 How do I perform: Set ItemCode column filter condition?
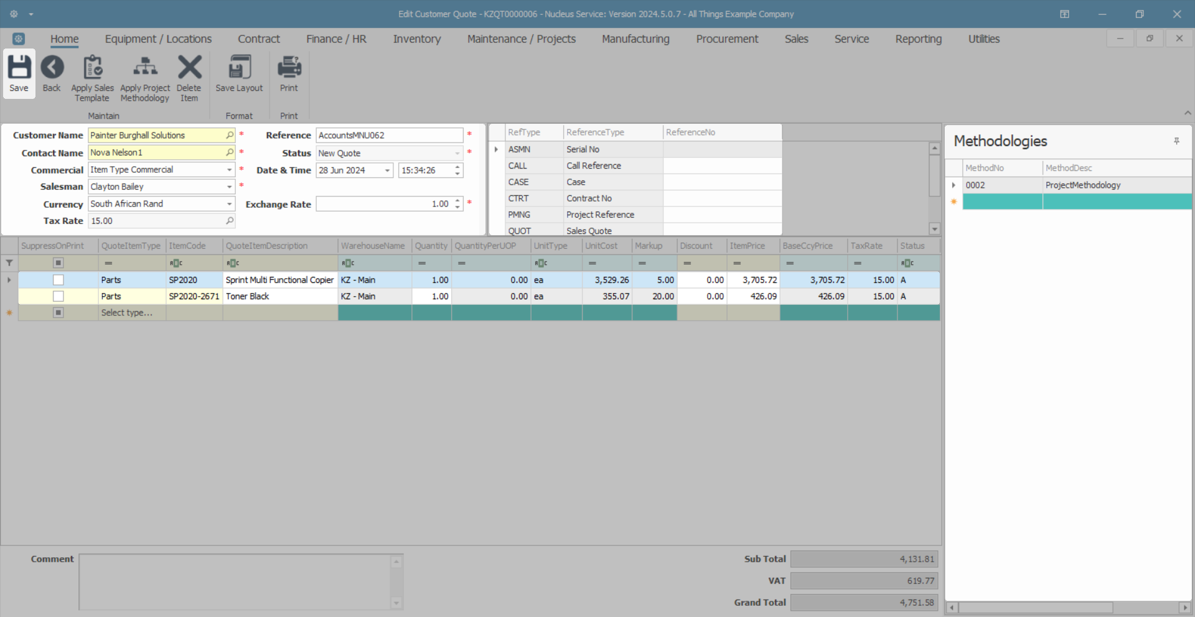pos(176,263)
